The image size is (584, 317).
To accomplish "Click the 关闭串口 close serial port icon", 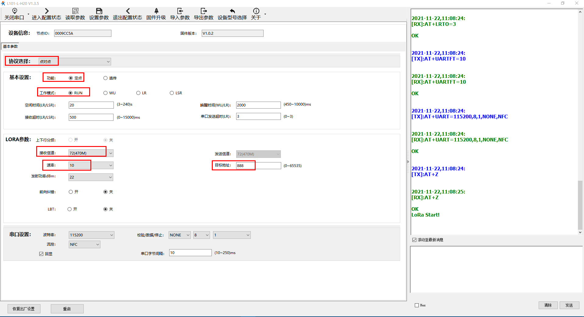I will point(14,11).
